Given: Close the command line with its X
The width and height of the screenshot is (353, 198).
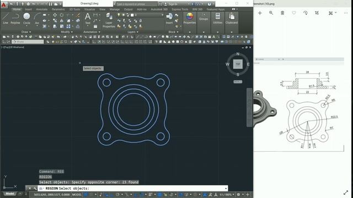Looking at the screenshot, I should pyautogui.click(x=29, y=188).
